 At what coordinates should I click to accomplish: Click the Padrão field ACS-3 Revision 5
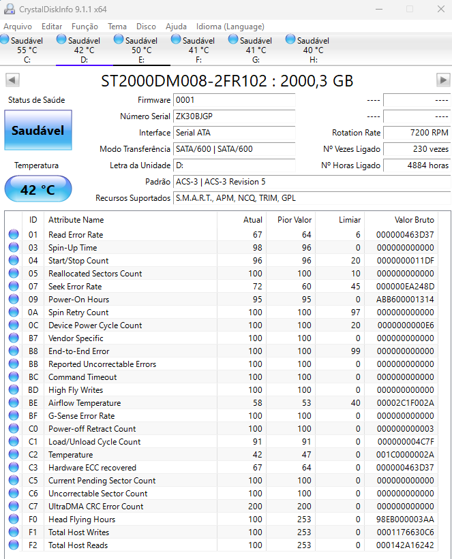click(x=312, y=182)
